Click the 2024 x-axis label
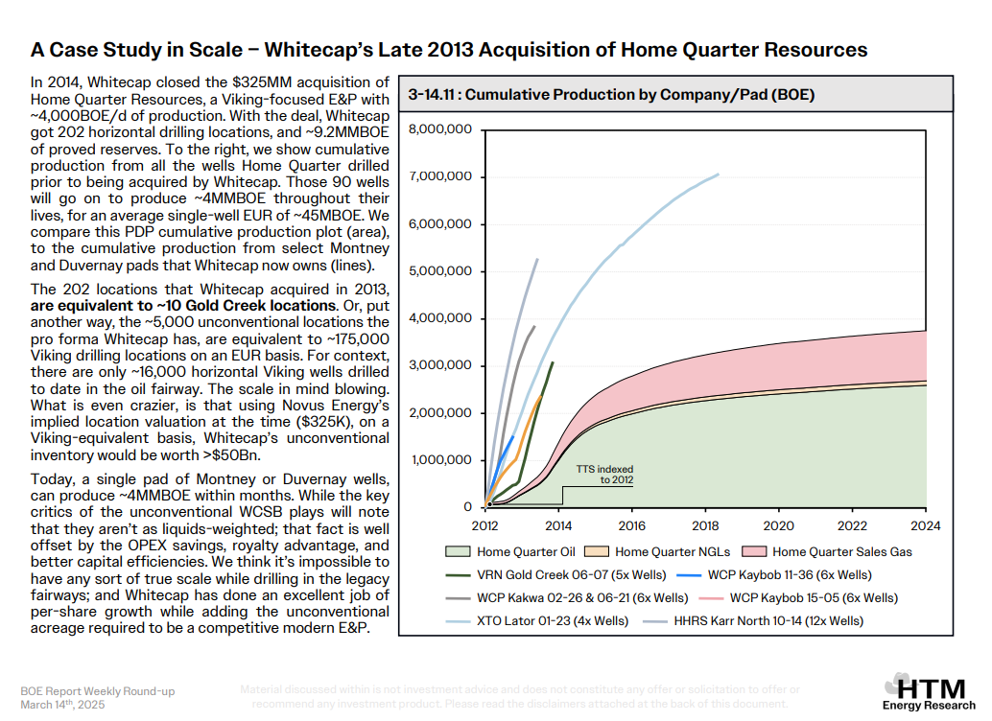Viewport: 992px width, 721px height. click(x=926, y=526)
